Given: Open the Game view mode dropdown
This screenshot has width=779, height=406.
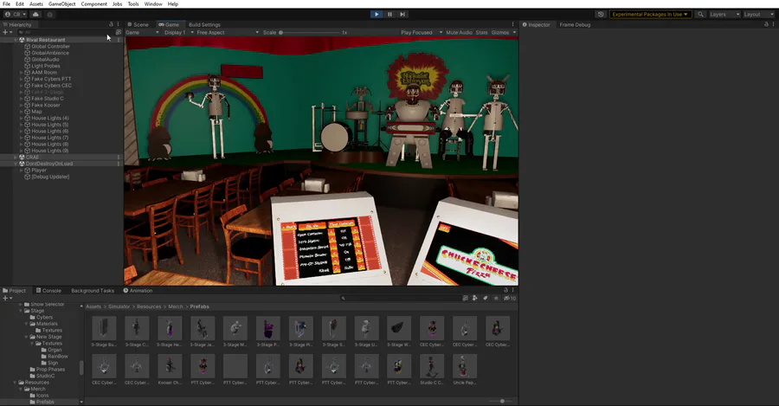Looking at the screenshot, I should click(x=142, y=32).
